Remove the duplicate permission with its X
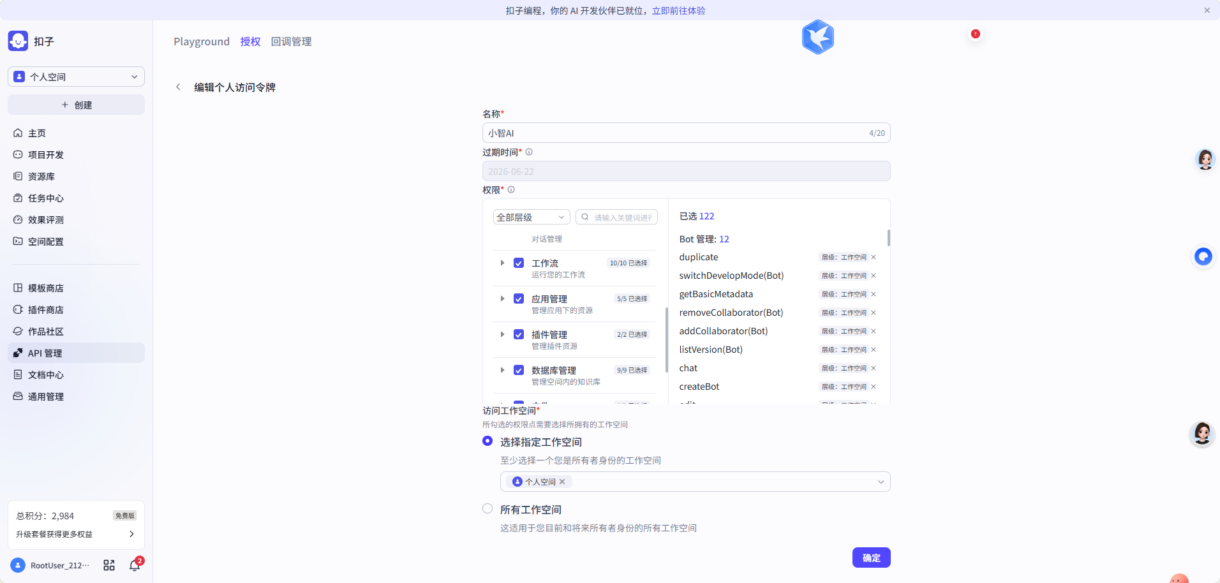Screen dimensions: 1220x583 point(874,257)
